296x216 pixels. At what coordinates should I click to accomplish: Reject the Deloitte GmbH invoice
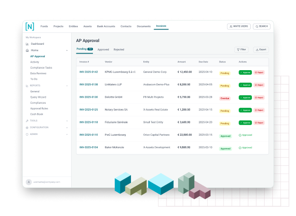259,98
